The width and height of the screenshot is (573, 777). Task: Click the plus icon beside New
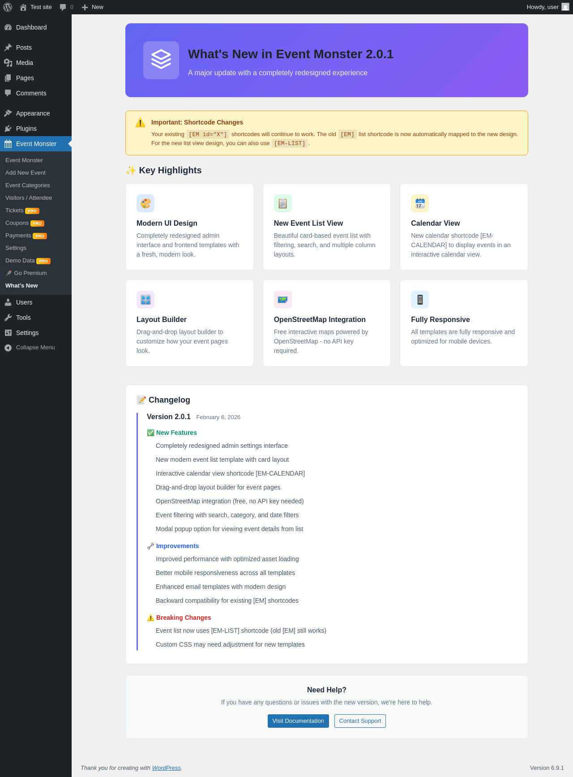tap(85, 7)
